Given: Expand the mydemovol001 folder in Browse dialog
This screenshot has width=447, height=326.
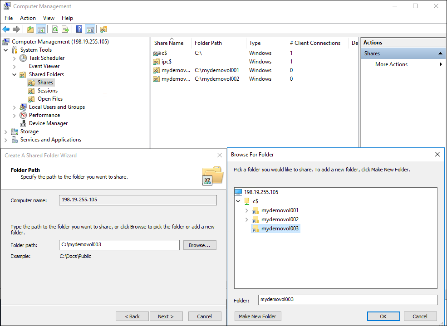Looking at the screenshot, I should tap(247, 210).
